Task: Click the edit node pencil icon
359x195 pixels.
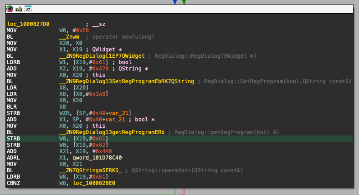Action: (x=19, y=9)
